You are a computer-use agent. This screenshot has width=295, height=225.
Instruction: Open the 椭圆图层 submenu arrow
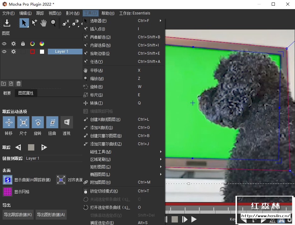(161, 174)
